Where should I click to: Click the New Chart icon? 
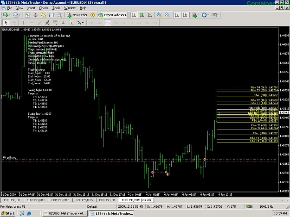(6, 15)
